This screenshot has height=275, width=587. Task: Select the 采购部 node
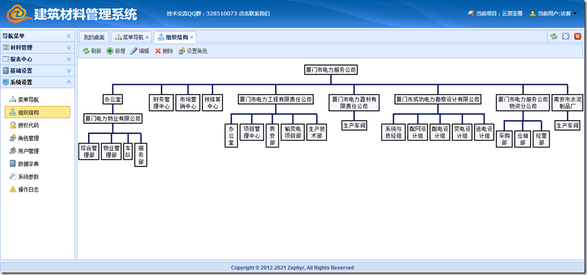504,139
